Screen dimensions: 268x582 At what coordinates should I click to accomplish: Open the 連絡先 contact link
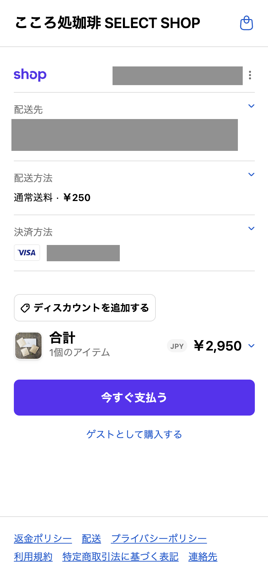[x=203, y=557]
